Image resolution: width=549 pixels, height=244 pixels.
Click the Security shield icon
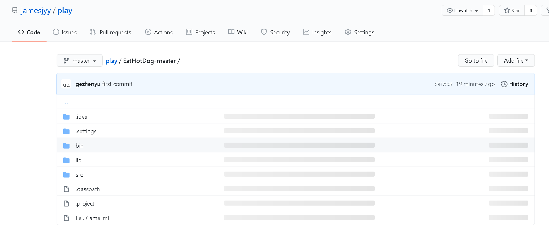[x=264, y=32]
